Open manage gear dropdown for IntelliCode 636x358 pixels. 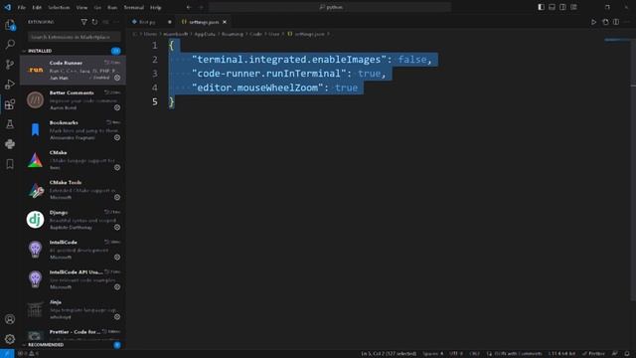click(117, 257)
